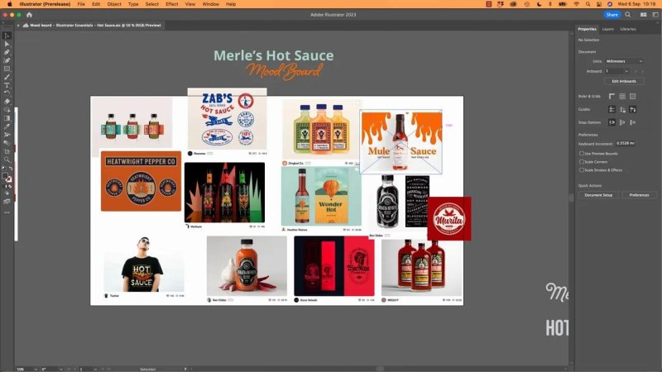The height and width of the screenshot is (372, 662).
Task: Open the Effect menu
Action: 172,4
